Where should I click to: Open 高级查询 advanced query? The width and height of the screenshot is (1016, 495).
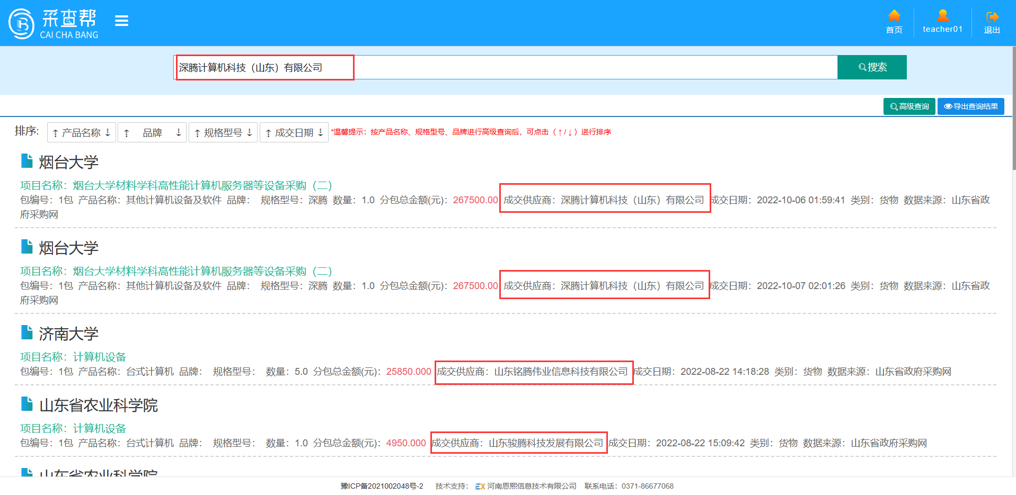[909, 106]
